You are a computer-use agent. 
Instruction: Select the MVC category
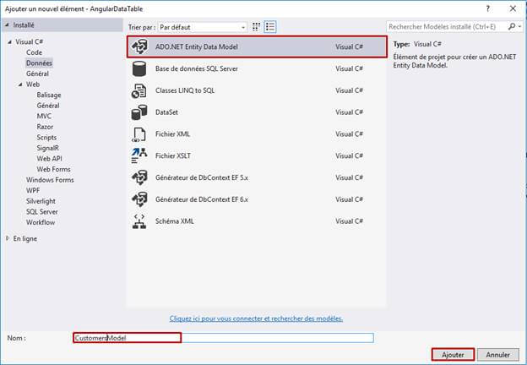[44, 117]
